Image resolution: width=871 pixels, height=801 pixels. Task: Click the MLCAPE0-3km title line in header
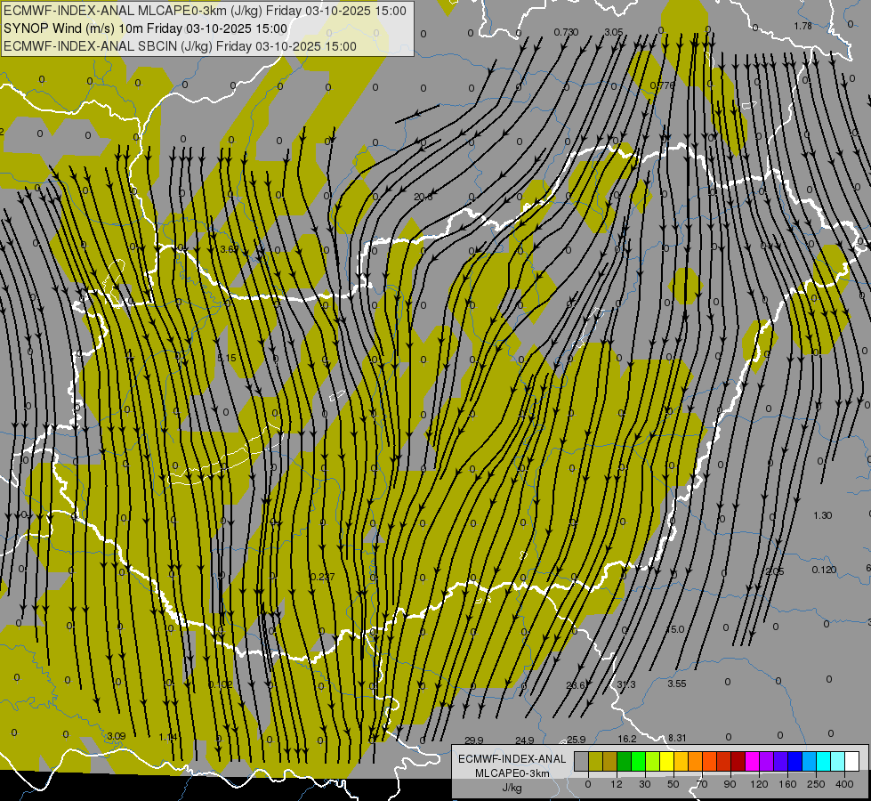tap(205, 11)
